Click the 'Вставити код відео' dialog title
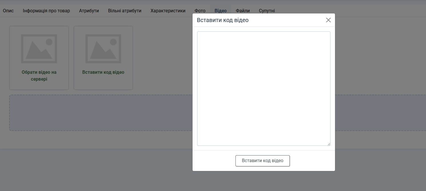 223,20
